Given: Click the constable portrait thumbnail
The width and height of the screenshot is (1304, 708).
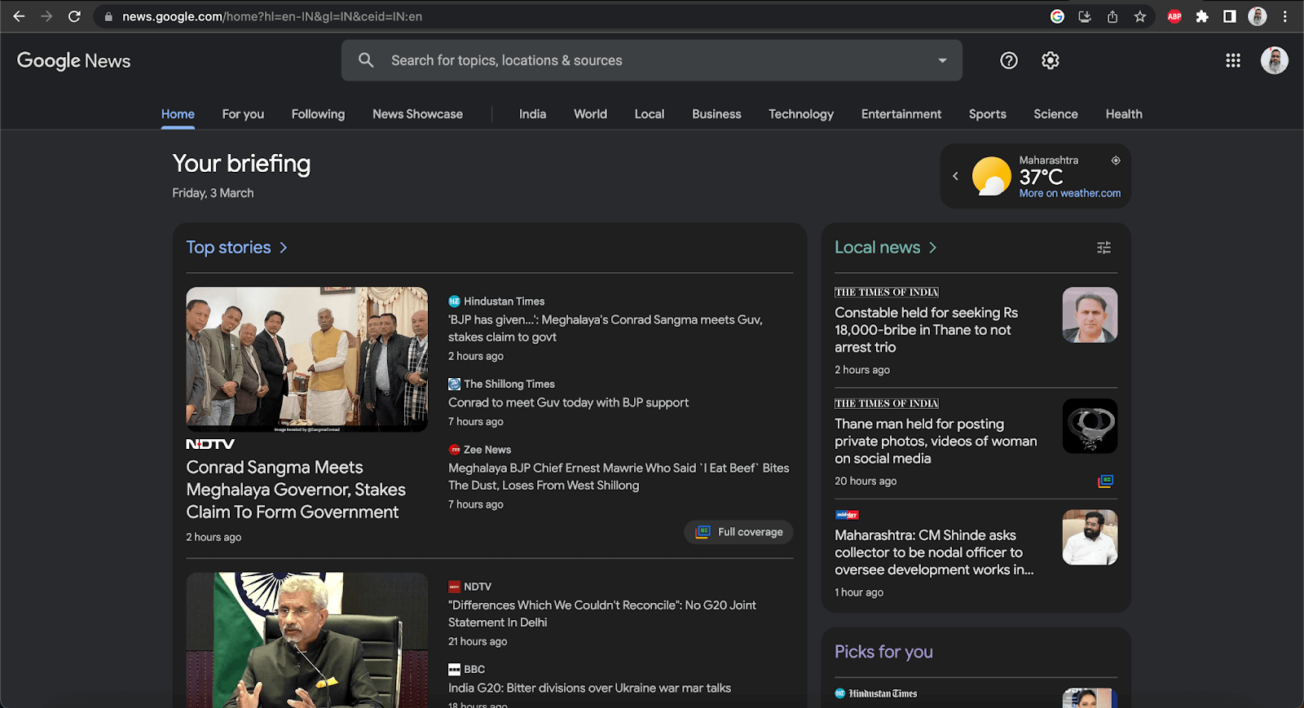Looking at the screenshot, I should [1090, 314].
